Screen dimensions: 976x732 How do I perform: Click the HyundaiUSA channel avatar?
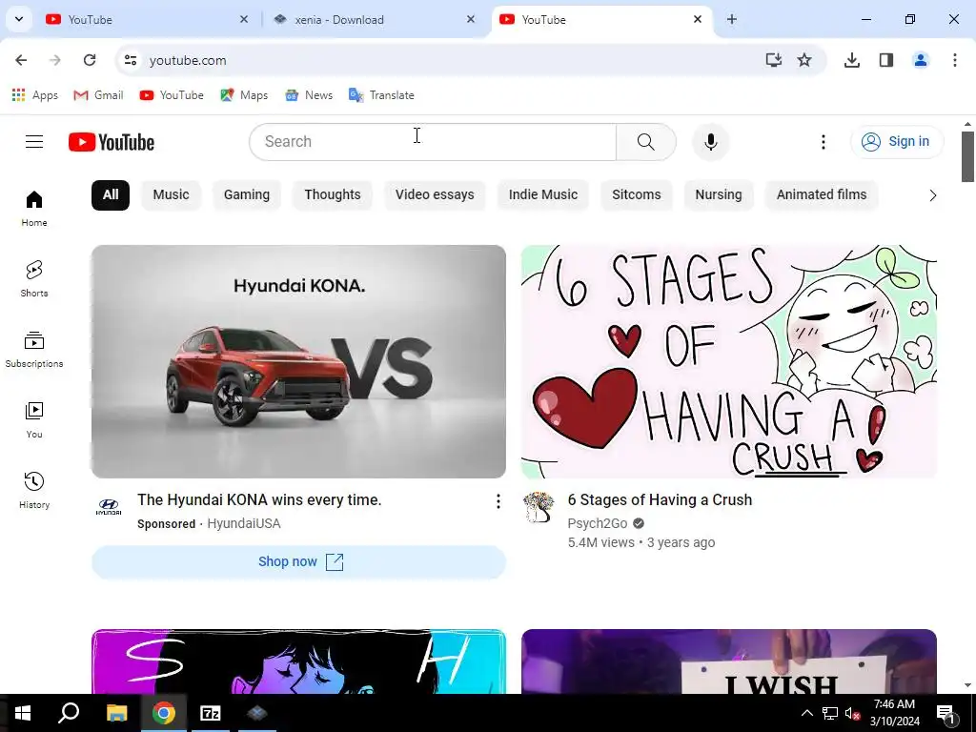tap(109, 505)
